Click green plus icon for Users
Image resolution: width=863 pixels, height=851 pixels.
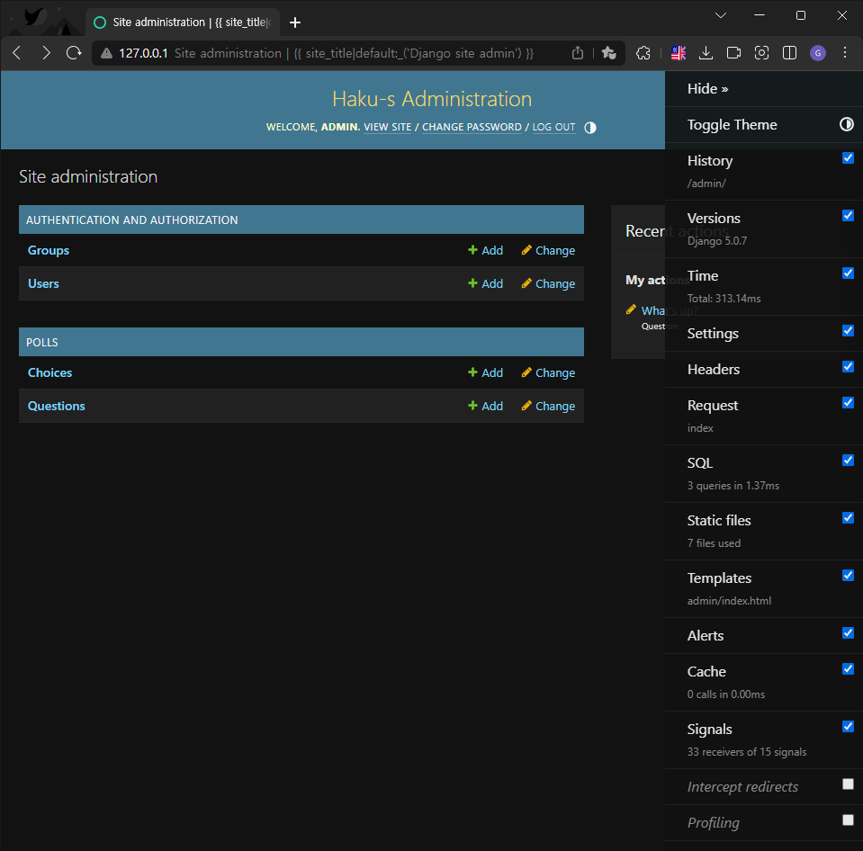(472, 282)
